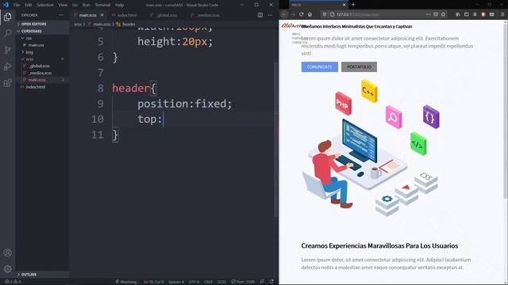Reload the page in the browser
The height and width of the screenshot is (285, 508).
(x=302, y=14)
